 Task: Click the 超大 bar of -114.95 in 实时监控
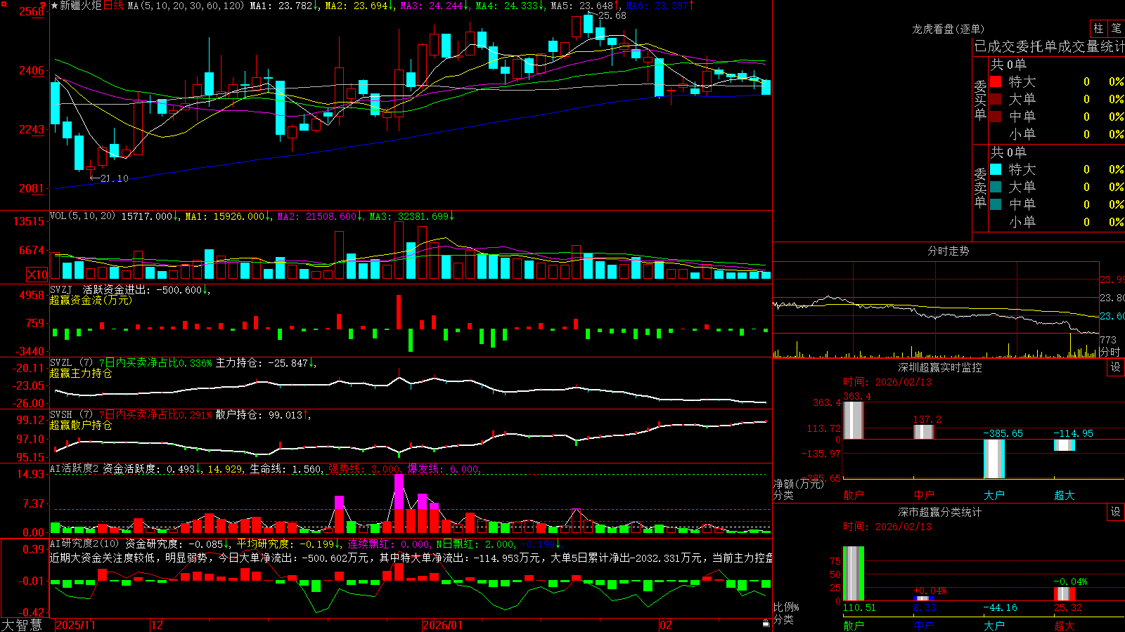tap(1064, 445)
